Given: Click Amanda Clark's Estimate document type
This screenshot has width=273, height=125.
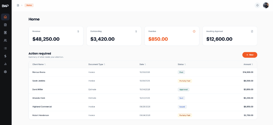Looking at the screenshot, I should [x=92, y=98].
